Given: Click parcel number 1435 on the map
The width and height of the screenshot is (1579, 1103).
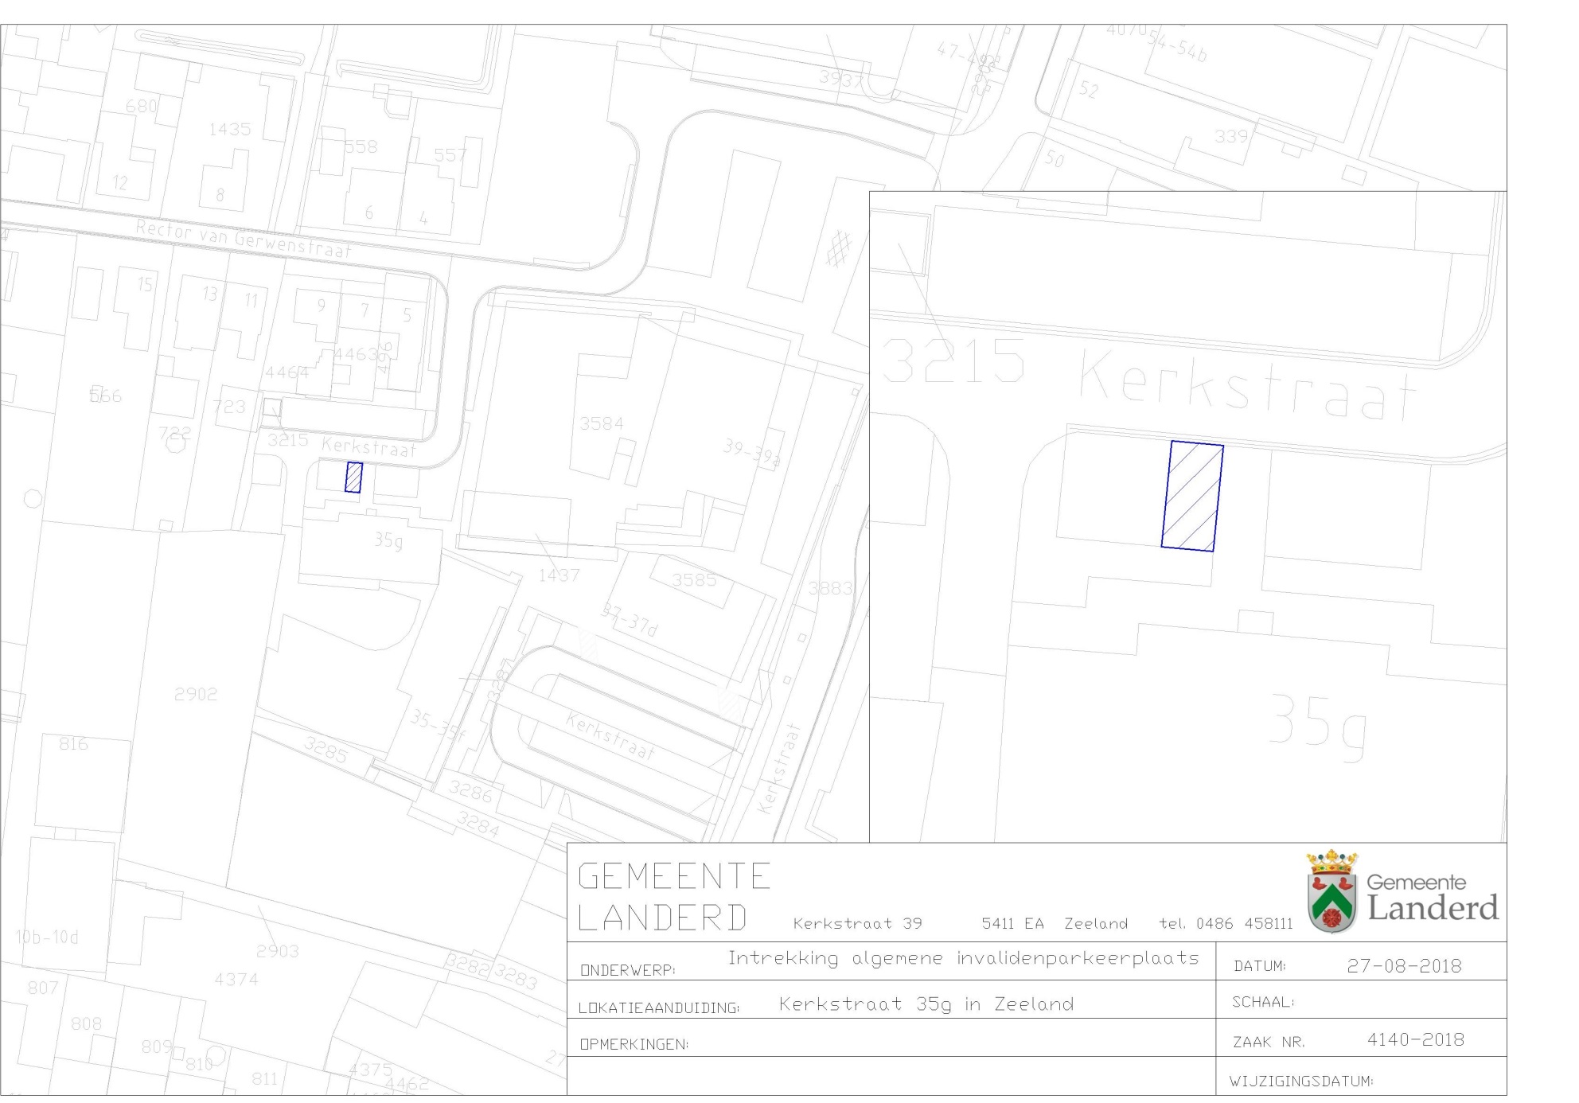Looking at the screenshot, I should (x=230, y=129).
